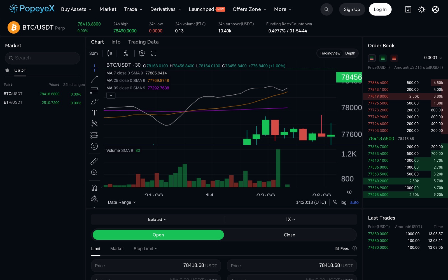Expand the Trade menu

[x=133, y=9]
